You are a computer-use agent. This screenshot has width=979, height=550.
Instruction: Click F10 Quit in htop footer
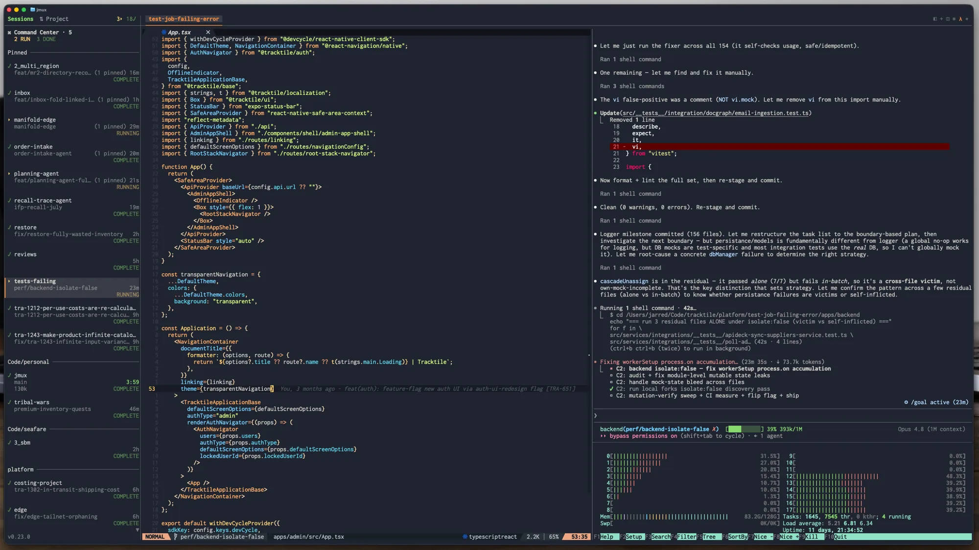pos(837,537)
